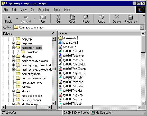The height and width of the screenshot is (116, 147).
Task: Select tgr06087elm.shp file icon
Action: point(60,82)
